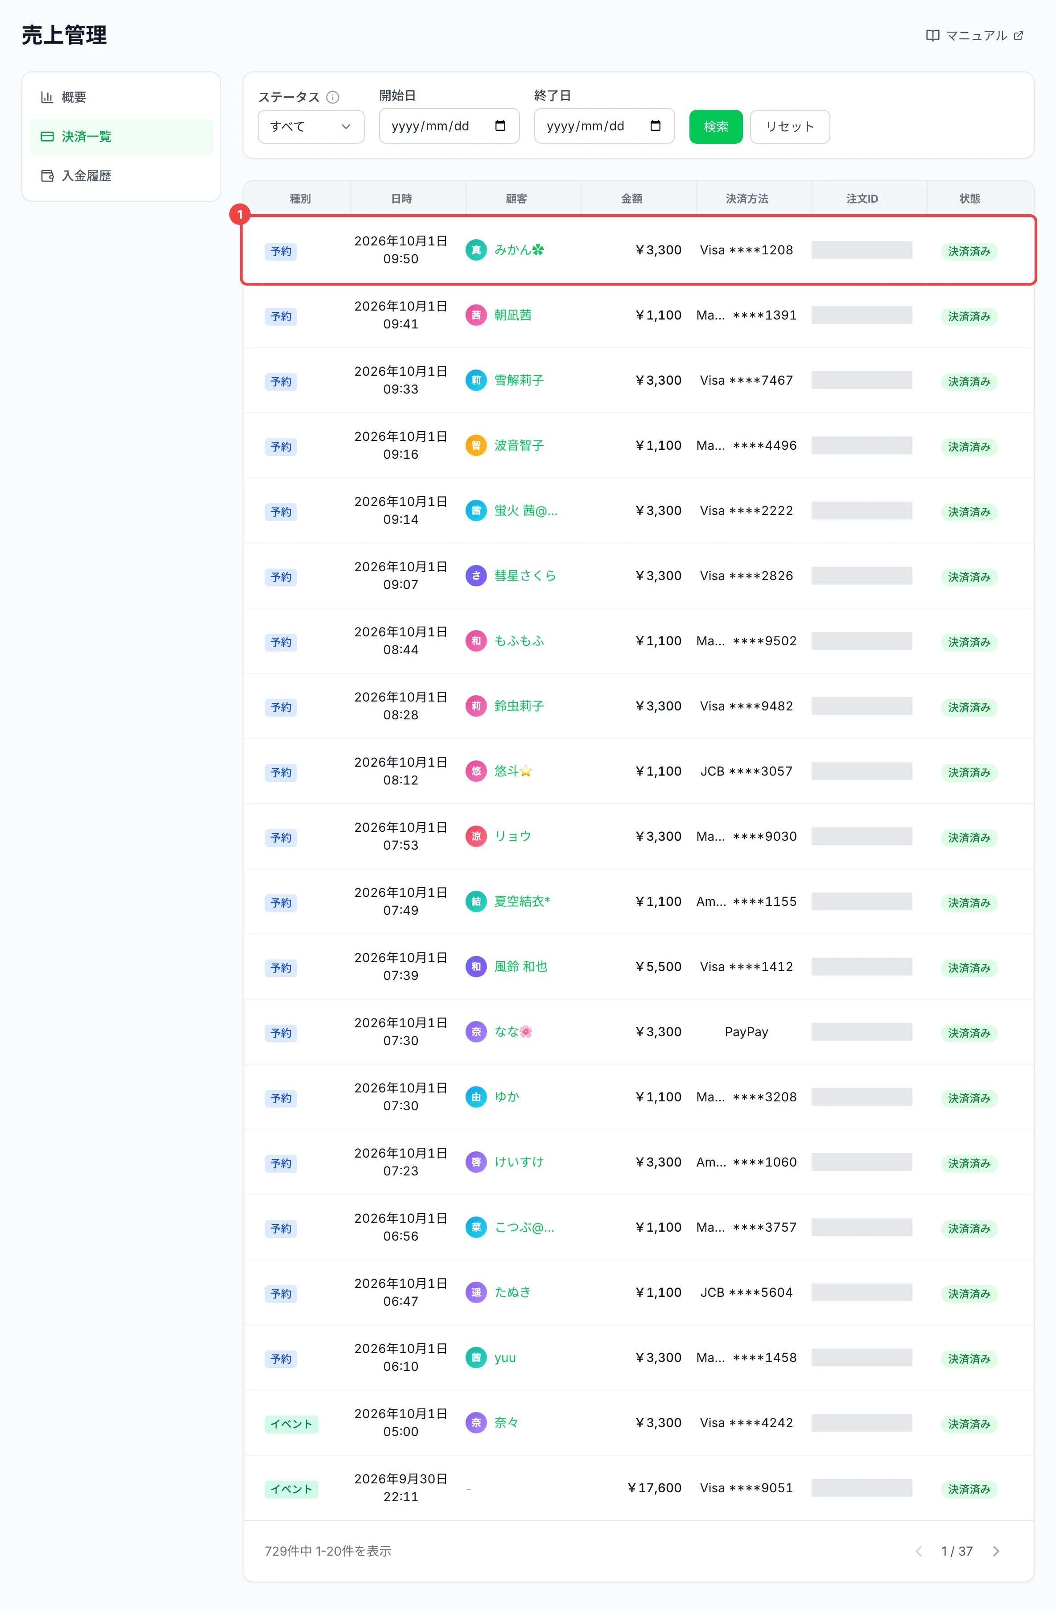Click the JCB ****3057 cell
The height and width of the screenshot is (1611, 1056).
point(746,771)
